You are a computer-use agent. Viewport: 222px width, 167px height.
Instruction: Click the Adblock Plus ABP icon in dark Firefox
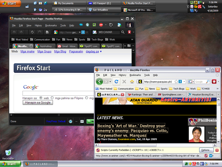click(101, 25)
